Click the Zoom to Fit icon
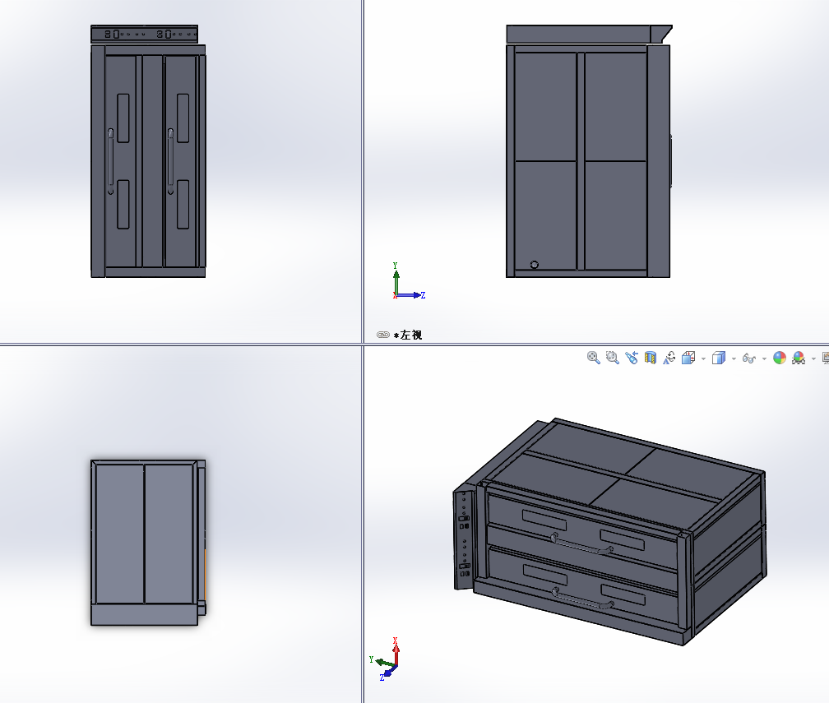Image resolution: width=829 pixels, height=703 pixels. click(593, 358)
